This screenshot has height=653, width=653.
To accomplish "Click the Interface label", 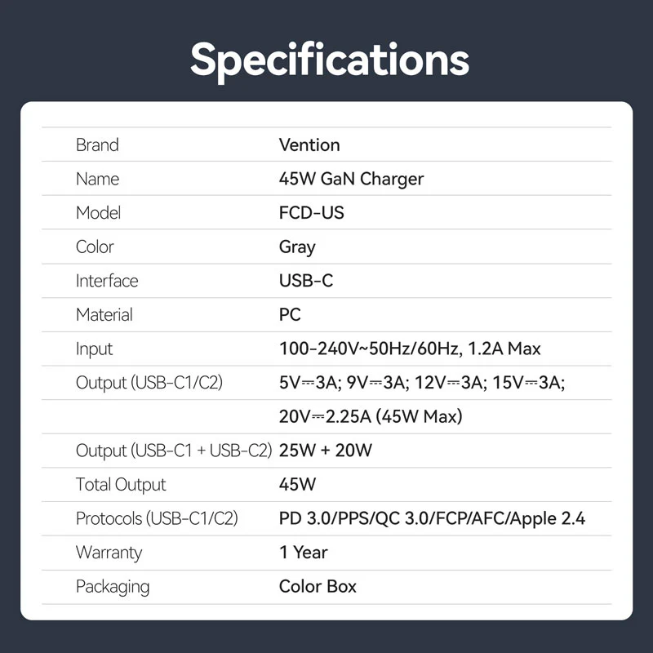I will [x=107, y=281].
